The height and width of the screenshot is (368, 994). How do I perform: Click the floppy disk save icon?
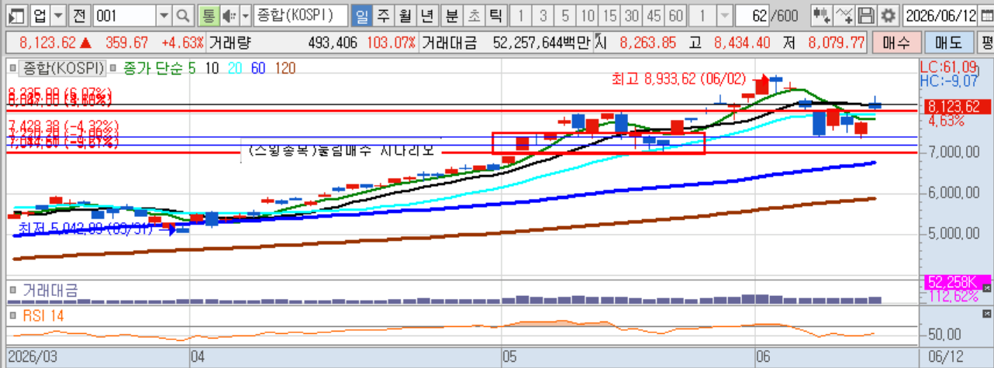[x=868, y=15]
